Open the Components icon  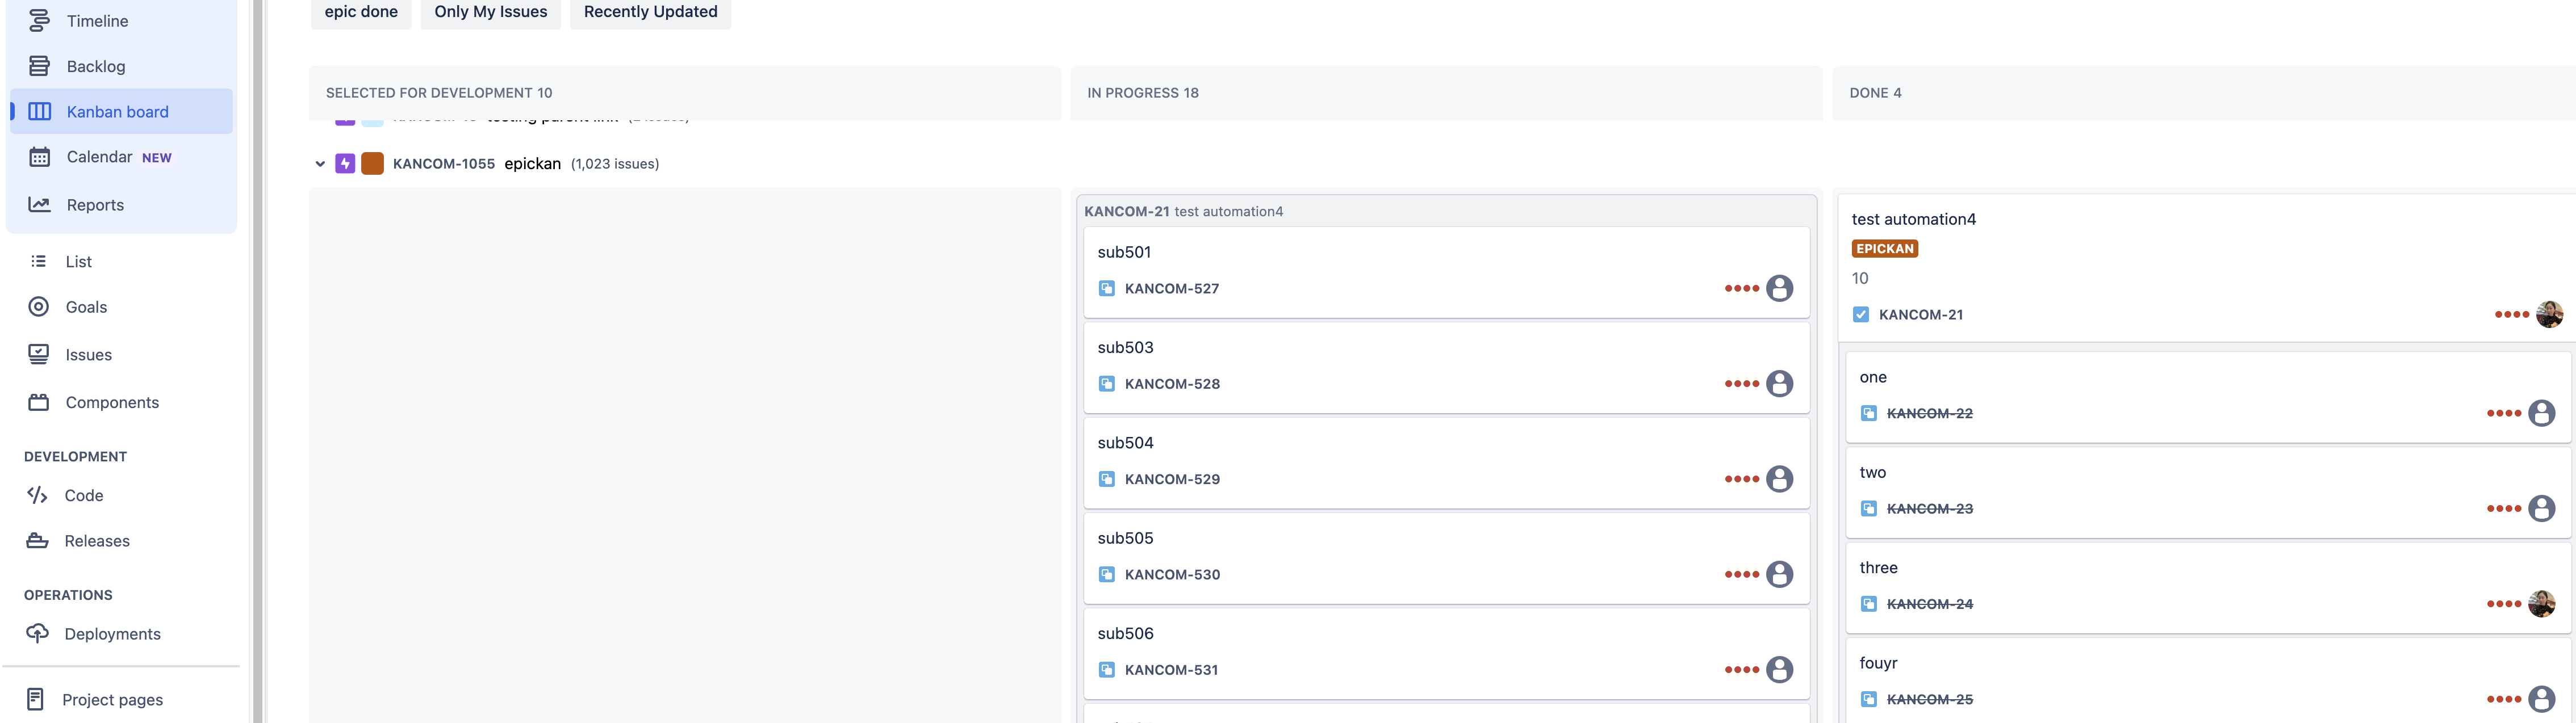click(39, 402)
